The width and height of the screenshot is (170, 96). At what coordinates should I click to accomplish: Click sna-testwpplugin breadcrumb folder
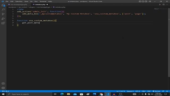[44, 7]
